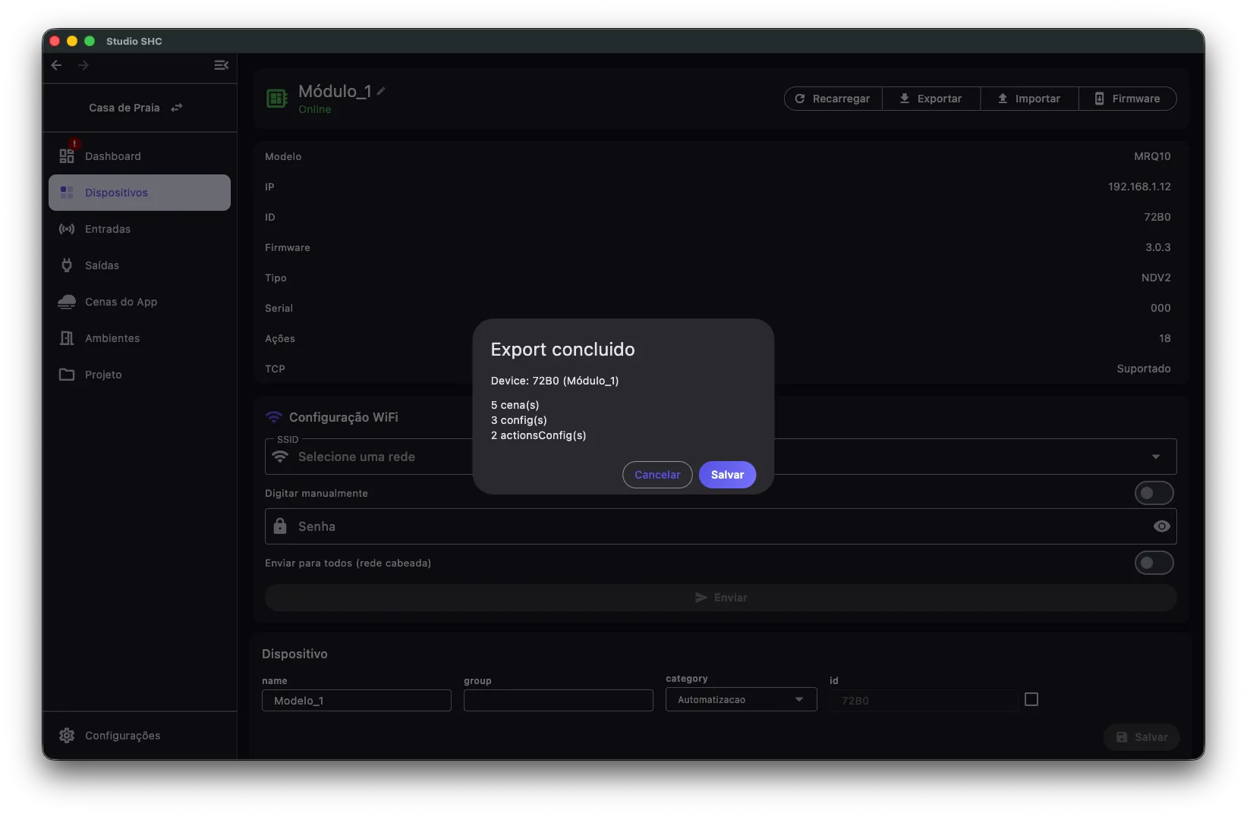Click the WiFi icon beside Configuração WiFi
The height and width of the screenshot is (816, 1247).
coord(273,417)
